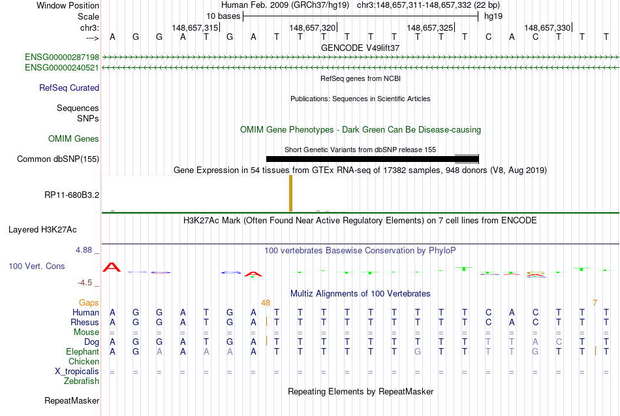Select the Mouse species row label
The width and height of the screenshot is (620, 416).
pyautogui.click(x=86, y=332)
